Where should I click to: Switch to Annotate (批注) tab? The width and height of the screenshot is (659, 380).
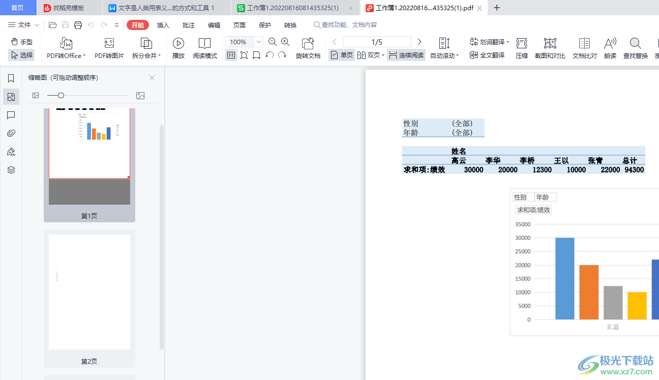[x=189, y=25]
